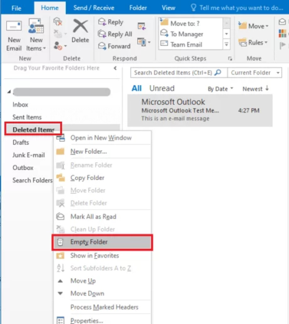Screen dimensions: 289x324
Task: Click the New Folder icon in menu
Action: (60, 151)
